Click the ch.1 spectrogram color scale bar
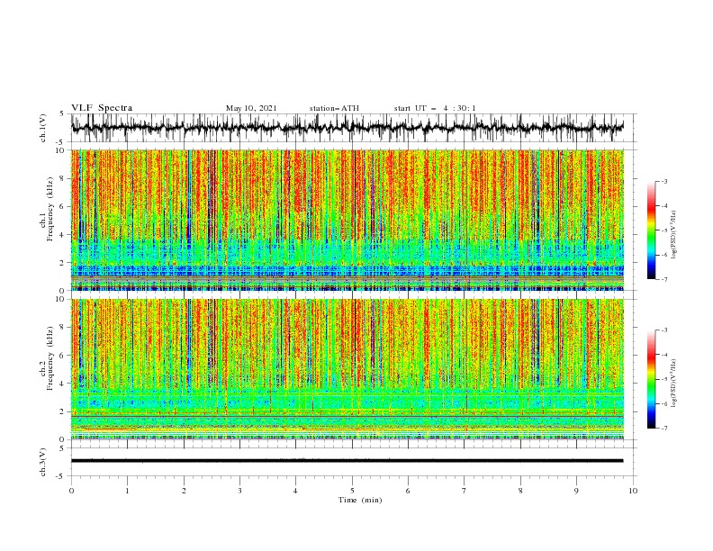 click(651, 230)
